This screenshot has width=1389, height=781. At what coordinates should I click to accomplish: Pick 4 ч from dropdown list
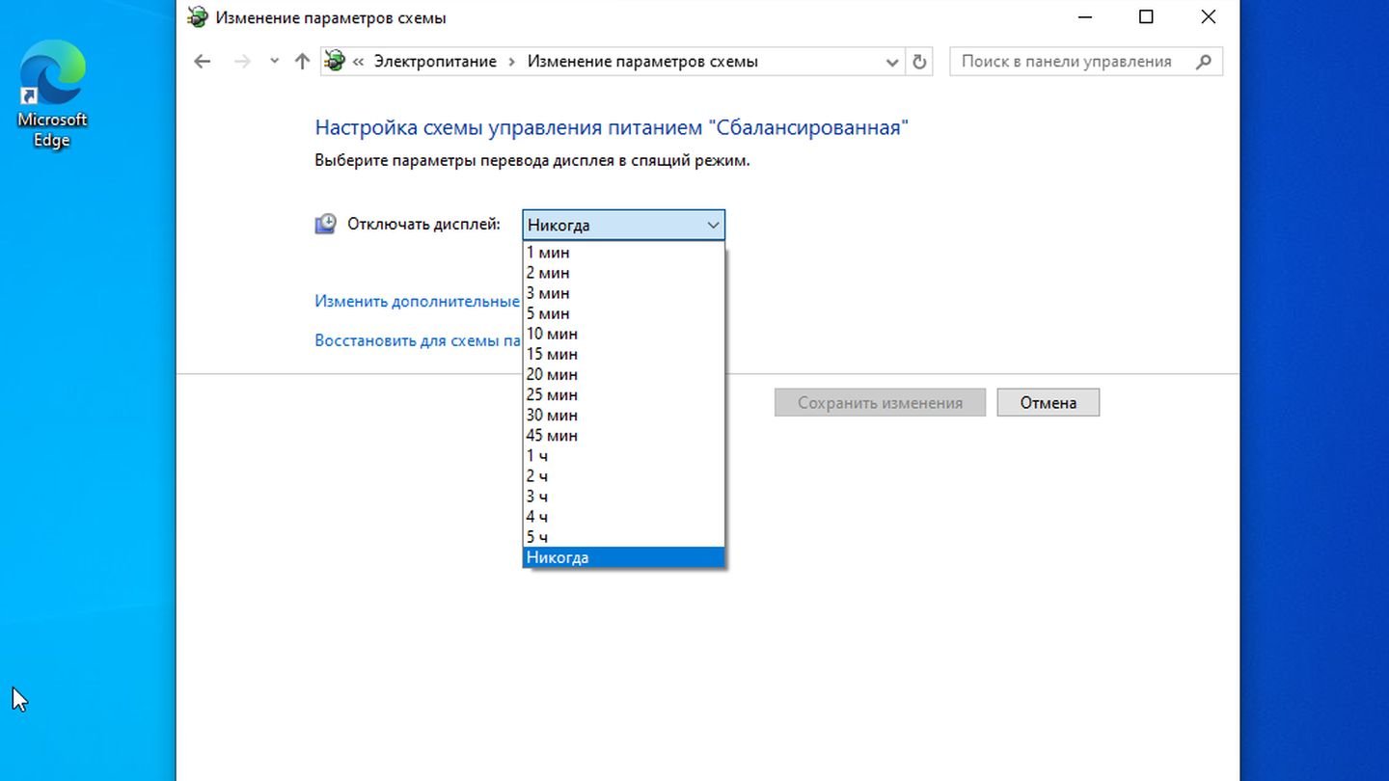tap(624, 516)
